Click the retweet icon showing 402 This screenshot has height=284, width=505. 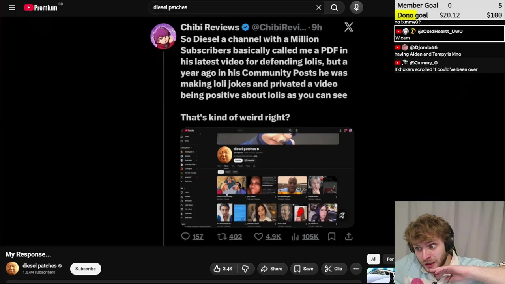pos(222,237)
